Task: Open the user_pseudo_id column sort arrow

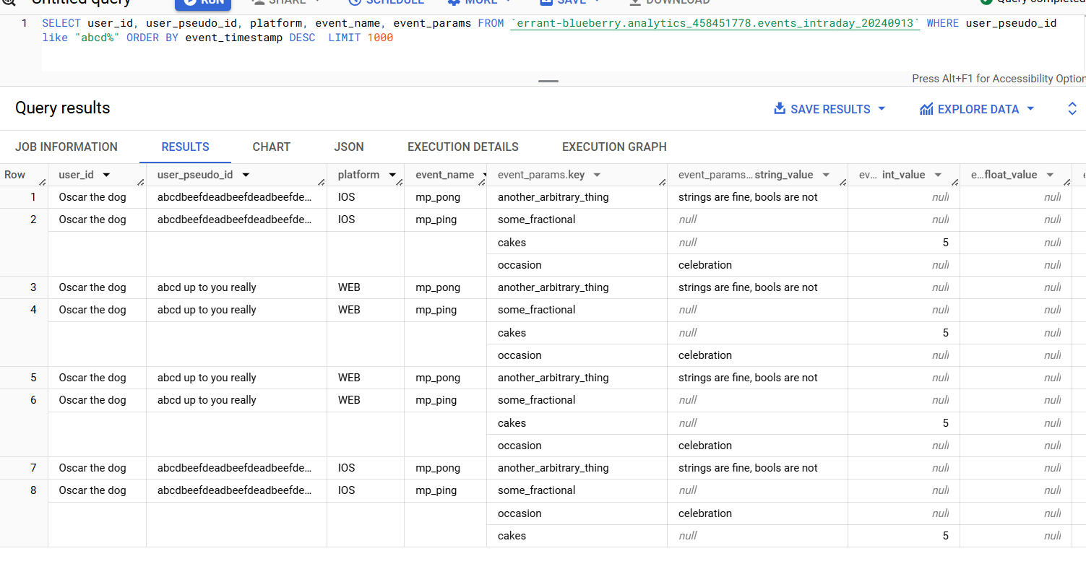Action: 246,175
